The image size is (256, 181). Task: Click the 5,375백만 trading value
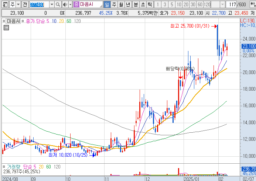click(148, 13)
